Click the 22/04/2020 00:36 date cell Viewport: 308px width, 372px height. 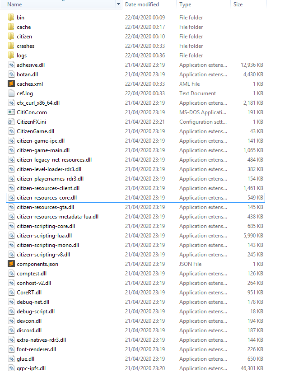pos(145,55)
